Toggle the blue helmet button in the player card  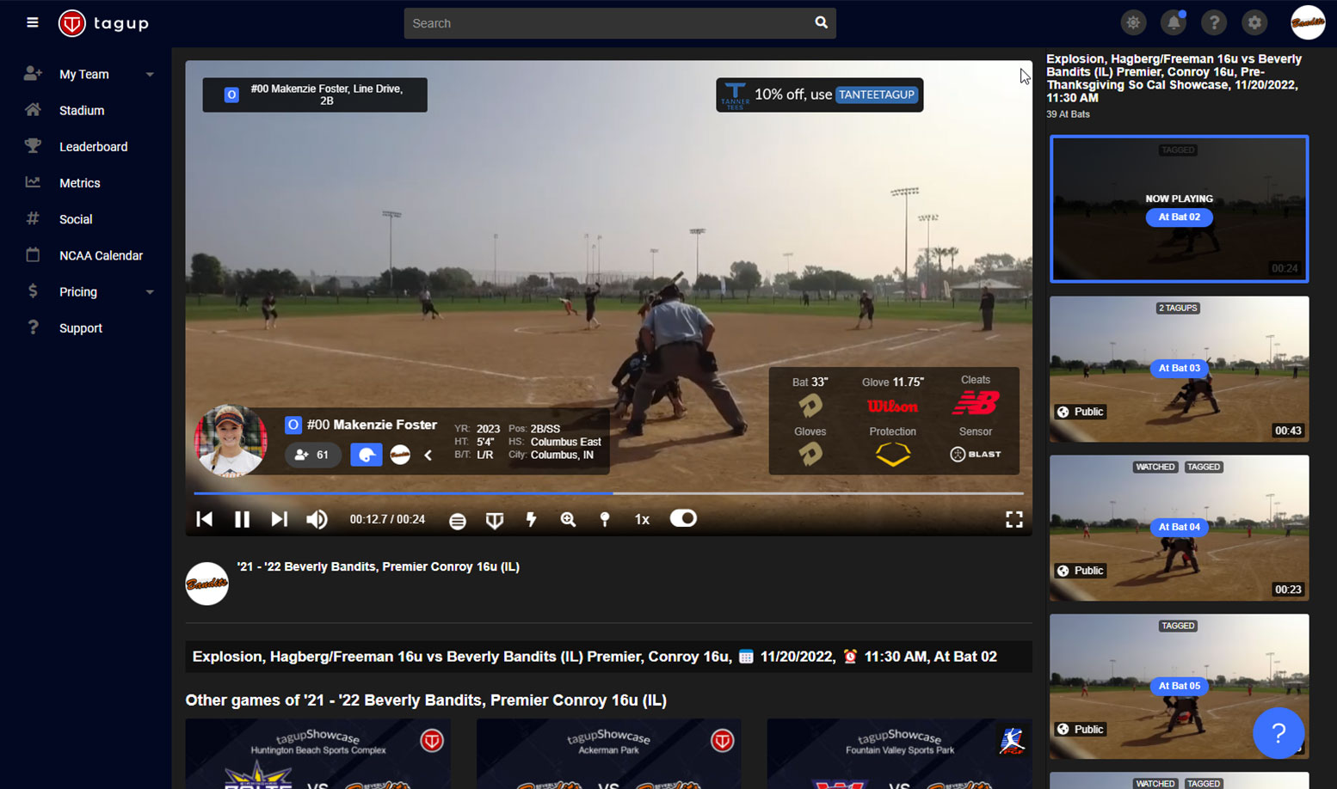pyautogui.click(x=367, y=455)
